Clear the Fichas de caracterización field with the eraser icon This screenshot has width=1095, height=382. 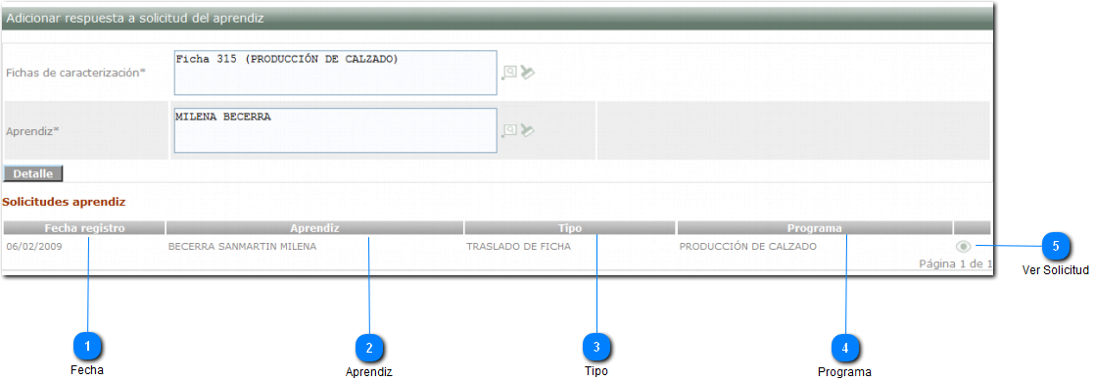[528, 72]
